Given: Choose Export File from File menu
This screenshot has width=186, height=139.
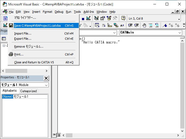Looking at the screenshot, I should click(x=23, y=39).
